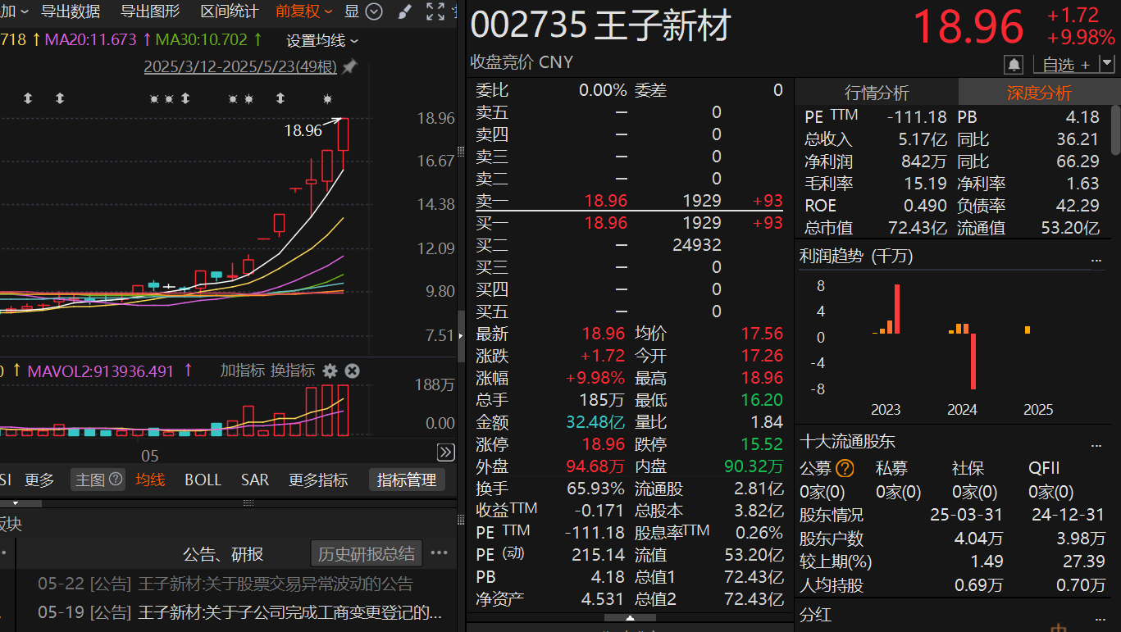This screenshot has width=1121, height=632.
Task: Toggle BOLL indicator on main chart
Action: click(203, 480)
